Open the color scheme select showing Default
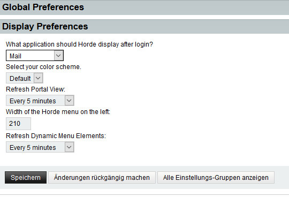Viewport: 289px width, 197px height. (25, 78)
